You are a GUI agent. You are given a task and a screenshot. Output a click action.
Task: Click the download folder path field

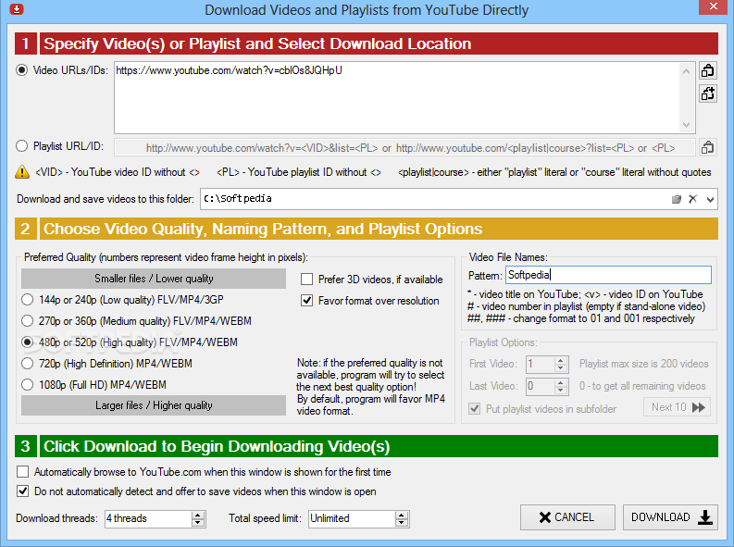pos(434,199)
